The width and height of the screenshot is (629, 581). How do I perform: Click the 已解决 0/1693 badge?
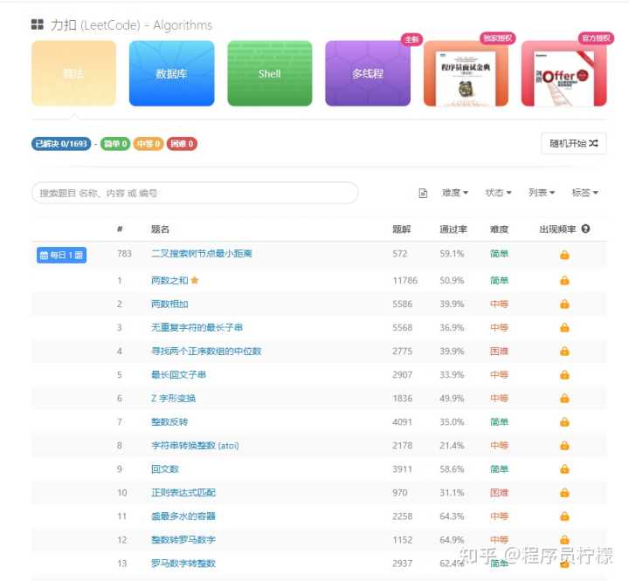(61, 143)
